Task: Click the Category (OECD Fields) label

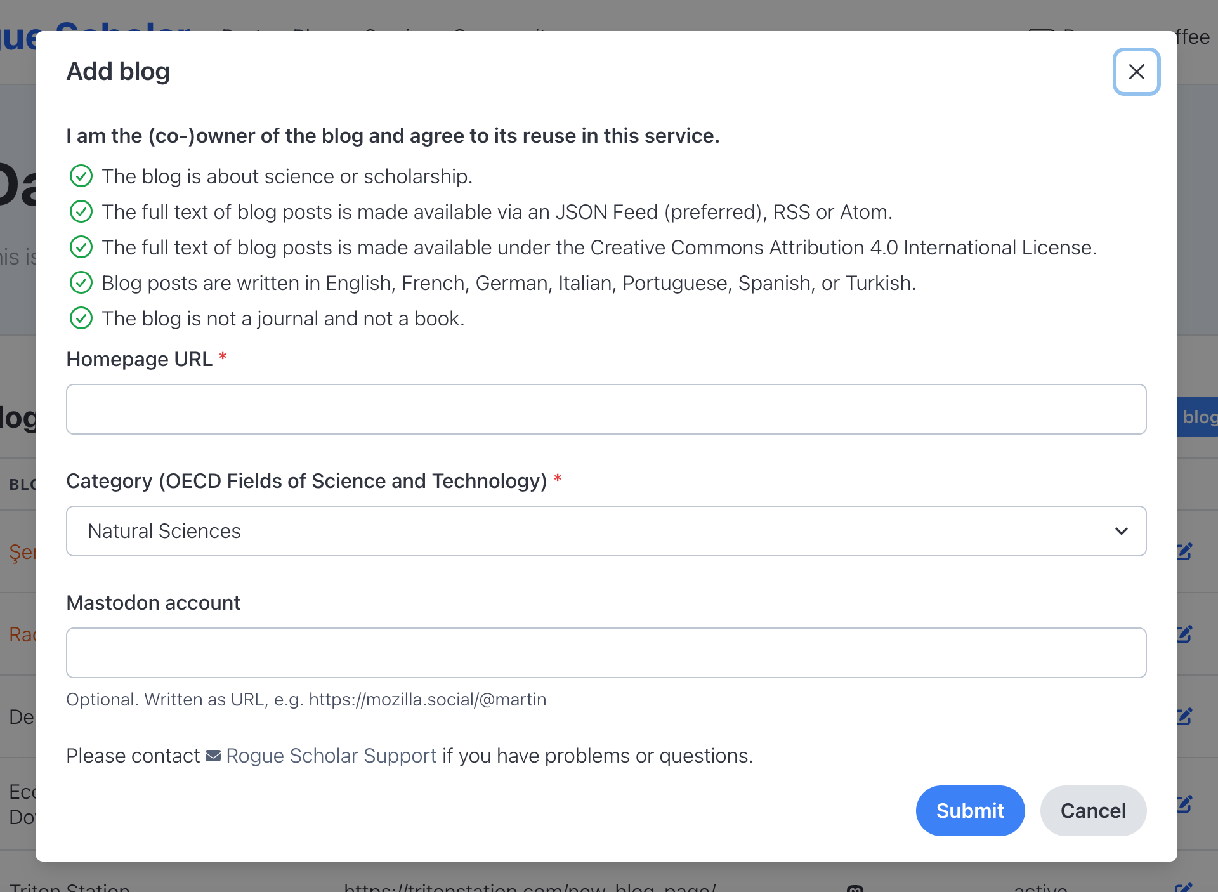Action: 306,481
